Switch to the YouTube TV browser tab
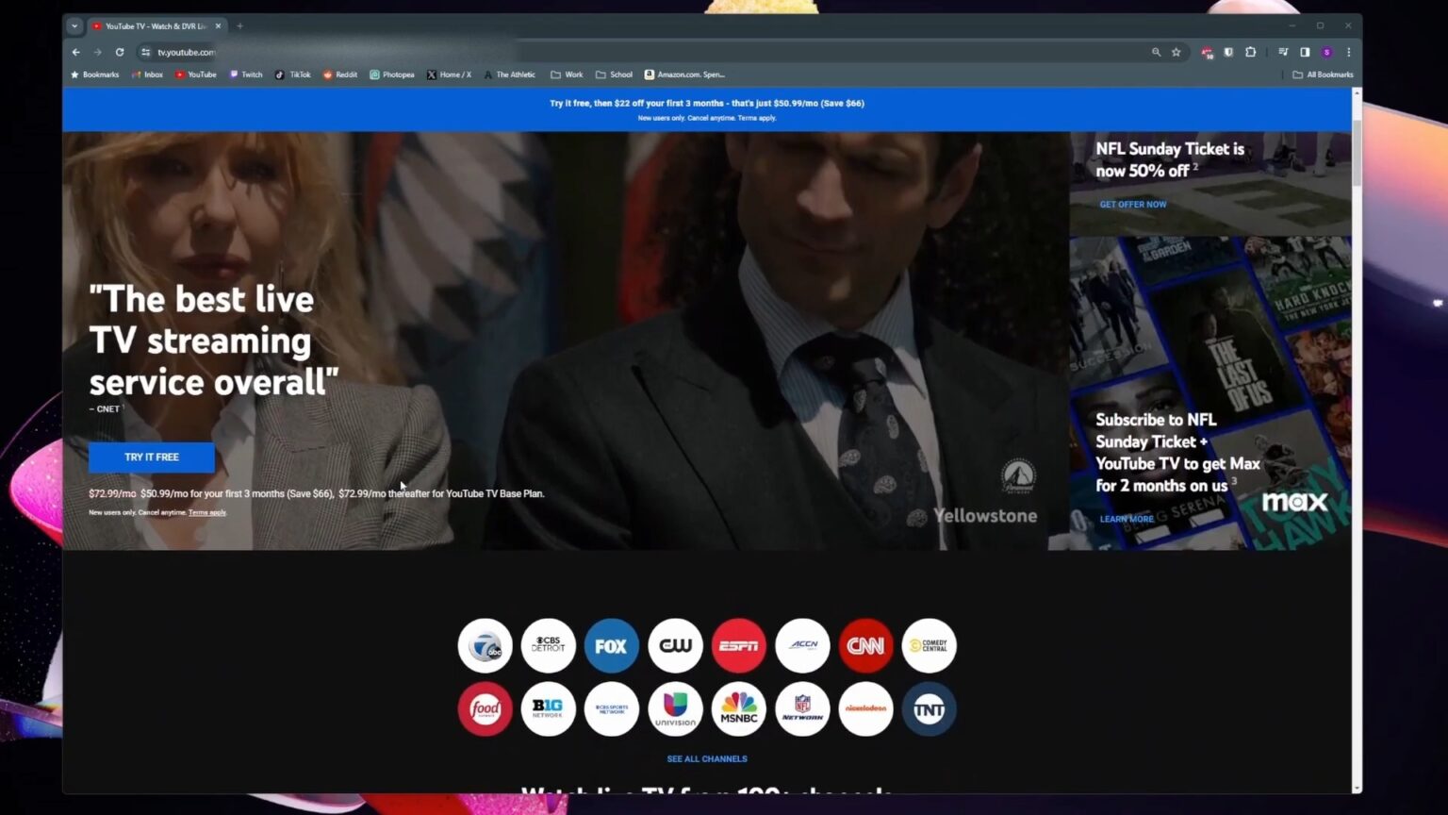 tap(156, 25)
